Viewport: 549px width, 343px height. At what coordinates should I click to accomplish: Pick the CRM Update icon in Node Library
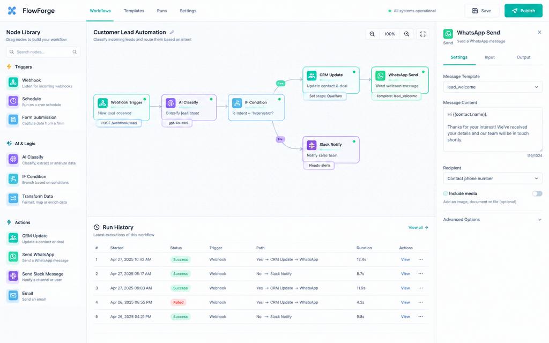tap(13, 238)
